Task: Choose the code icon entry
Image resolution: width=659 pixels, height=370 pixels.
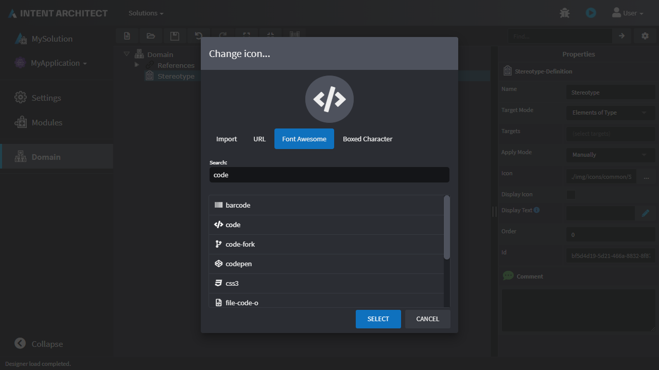Action: pos(326,225)
